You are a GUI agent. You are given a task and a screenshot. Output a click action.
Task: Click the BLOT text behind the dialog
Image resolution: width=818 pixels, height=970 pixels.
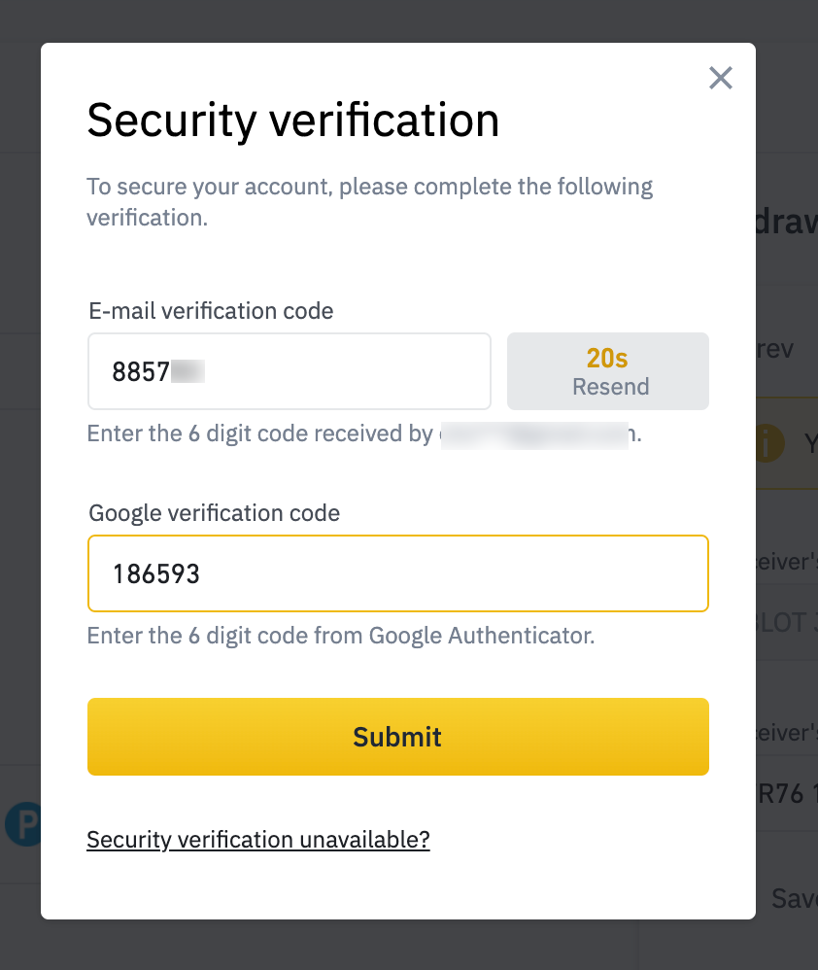[781, 622]
